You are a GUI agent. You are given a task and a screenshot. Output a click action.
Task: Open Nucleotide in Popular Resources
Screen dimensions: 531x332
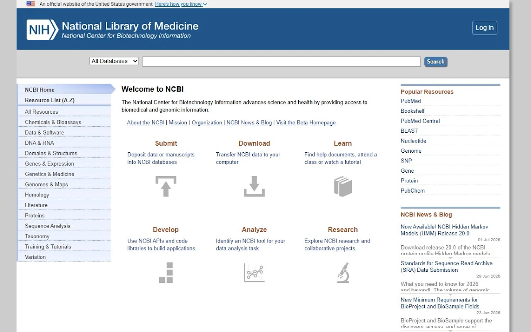tap(413, 141)
